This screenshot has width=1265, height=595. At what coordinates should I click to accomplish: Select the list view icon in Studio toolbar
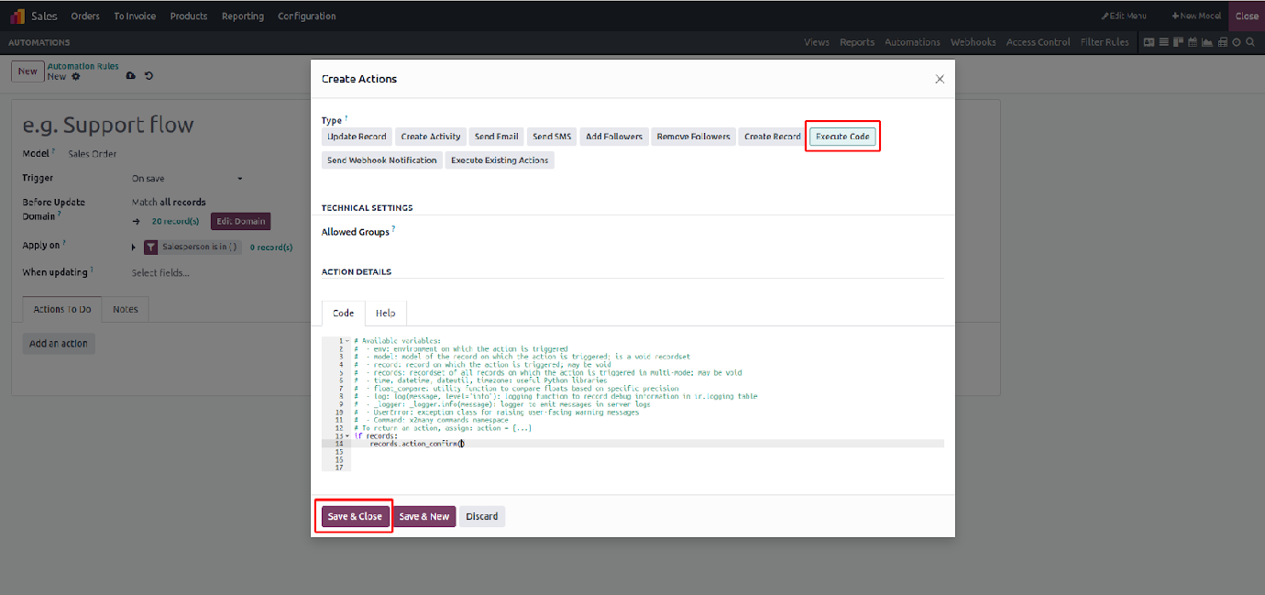[1163, 42]
